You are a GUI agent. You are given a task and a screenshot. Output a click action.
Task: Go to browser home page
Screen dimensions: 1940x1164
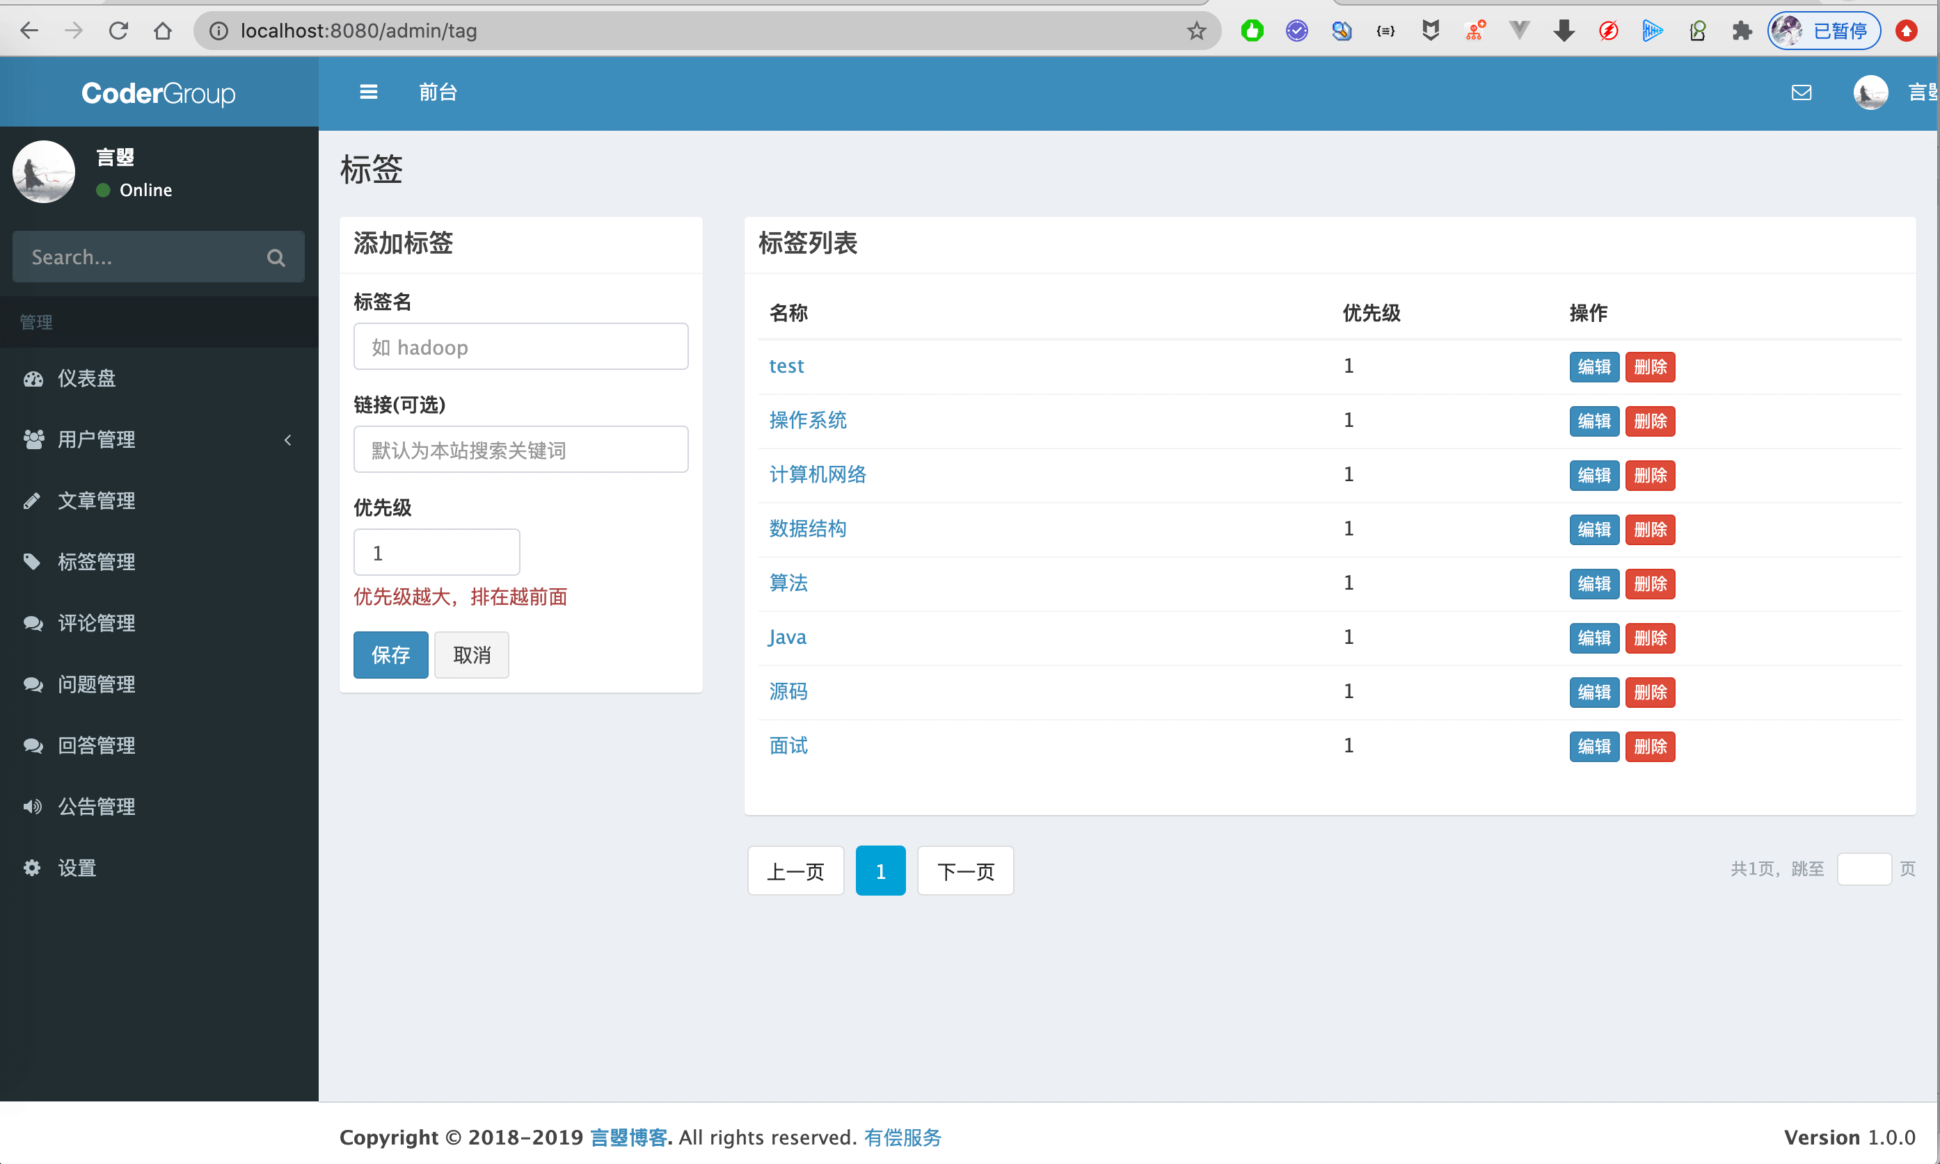[162, 31]
